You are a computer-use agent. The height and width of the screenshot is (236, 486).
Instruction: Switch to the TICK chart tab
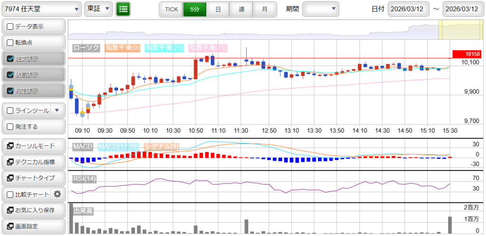point(171,9)
